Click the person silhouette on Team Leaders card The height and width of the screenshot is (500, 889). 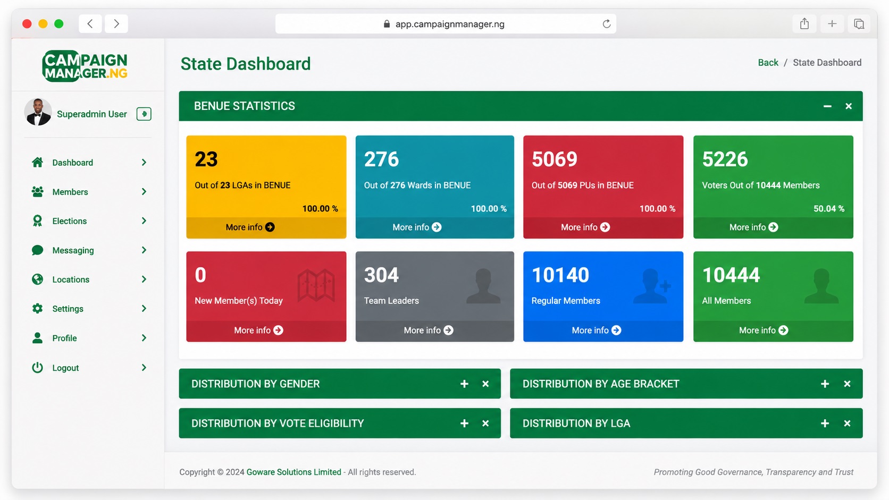tap(483, 286)
